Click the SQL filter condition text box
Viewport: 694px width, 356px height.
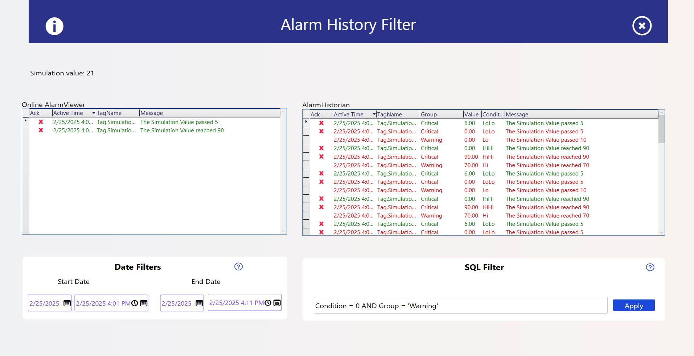(460, 306)
